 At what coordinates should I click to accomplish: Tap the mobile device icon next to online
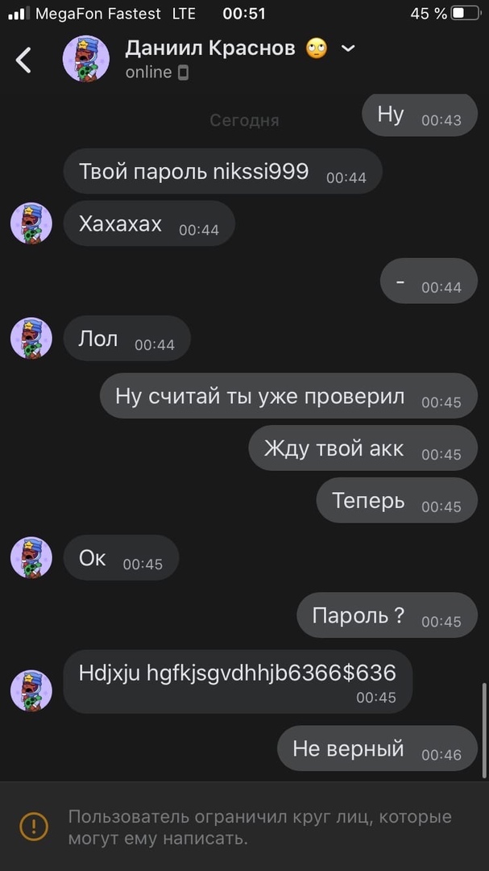183,73
